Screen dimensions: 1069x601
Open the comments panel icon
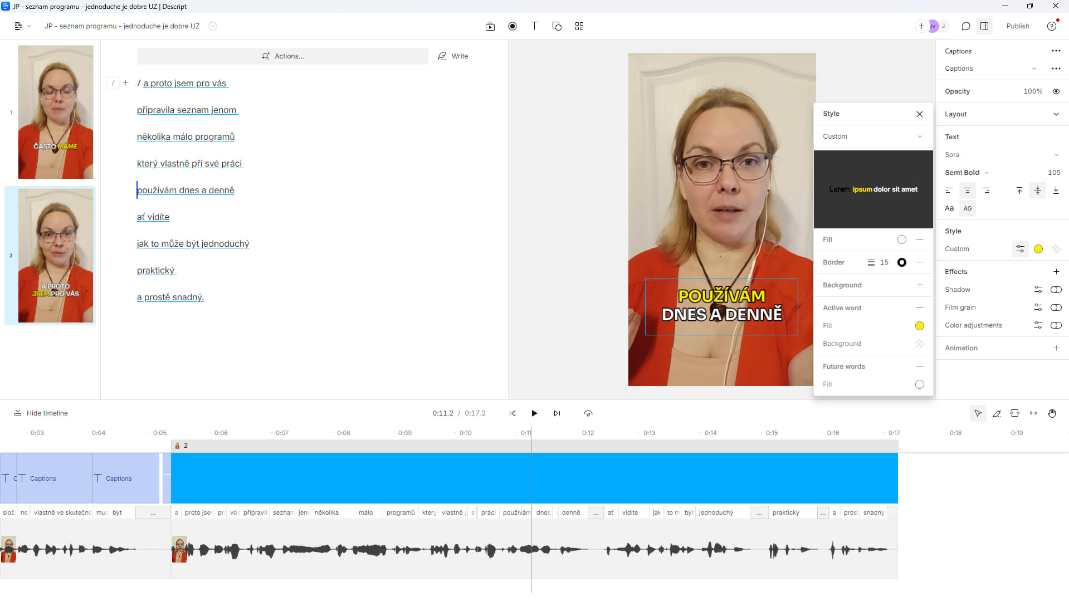966,26
